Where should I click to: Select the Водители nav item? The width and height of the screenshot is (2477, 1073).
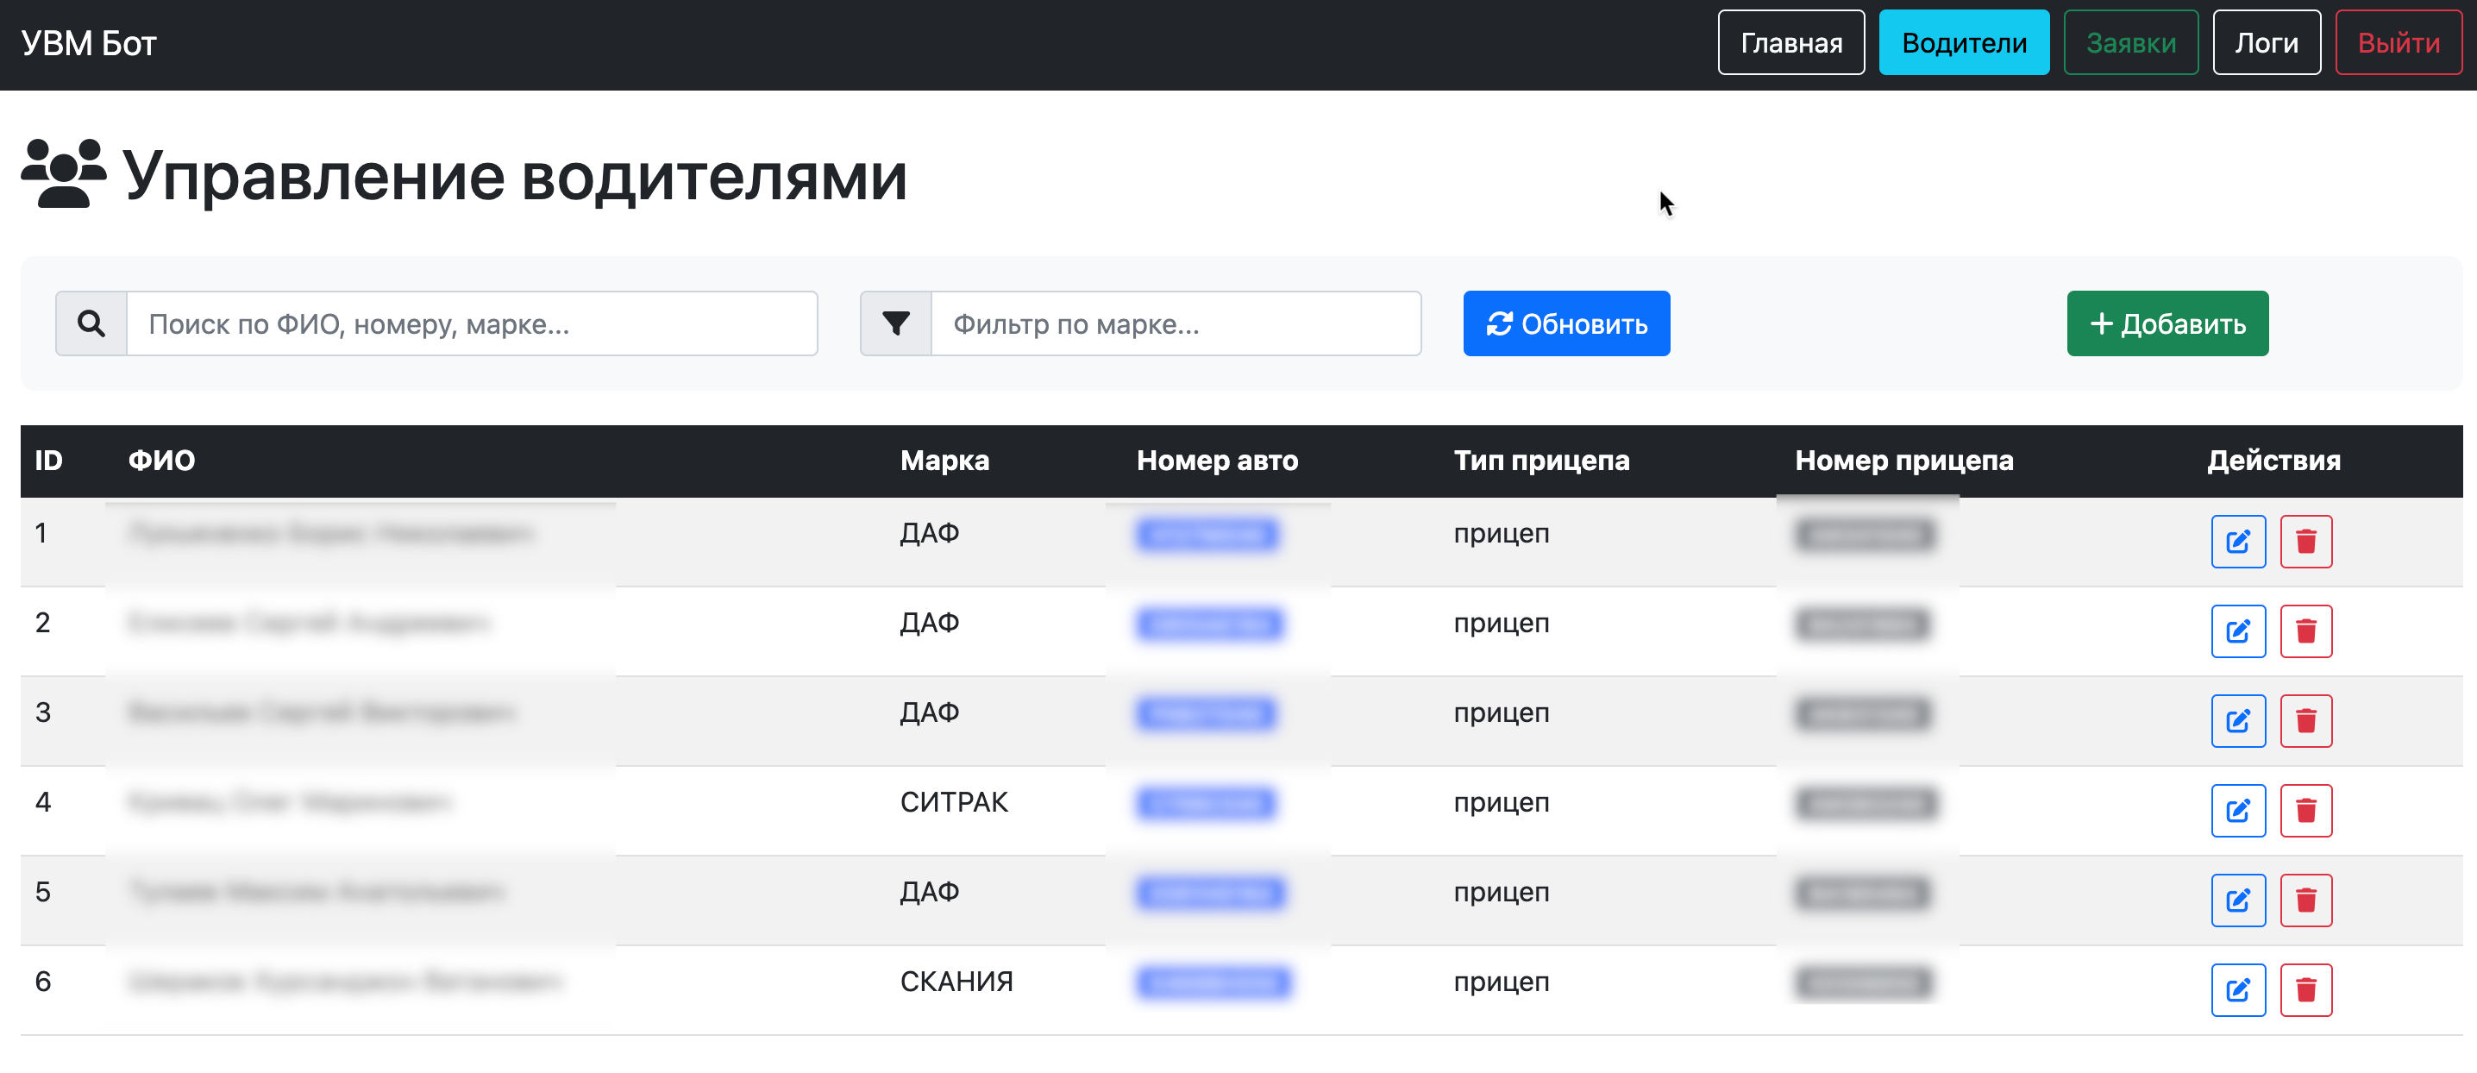[1964, 42]
